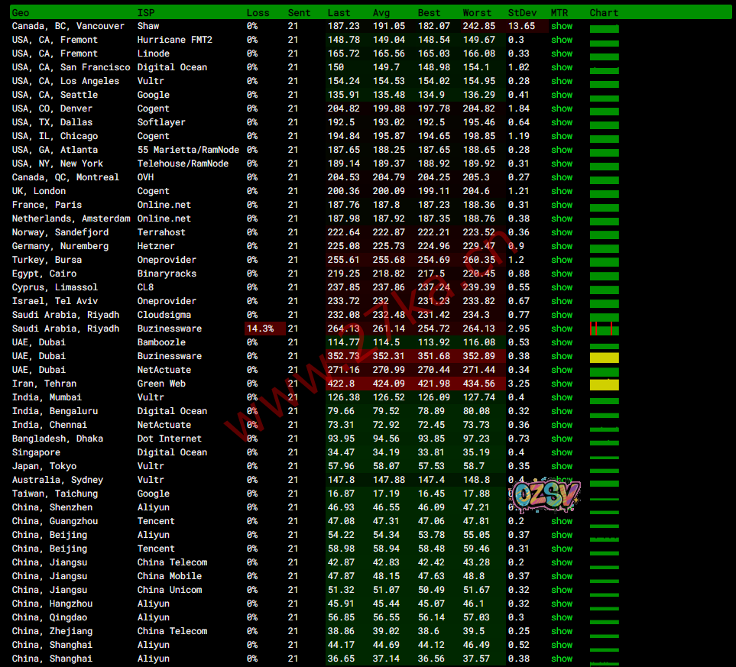The height and width of the screenshot is (667, 736).
Task: Click the Loss column header
Action: click(258, 13)
